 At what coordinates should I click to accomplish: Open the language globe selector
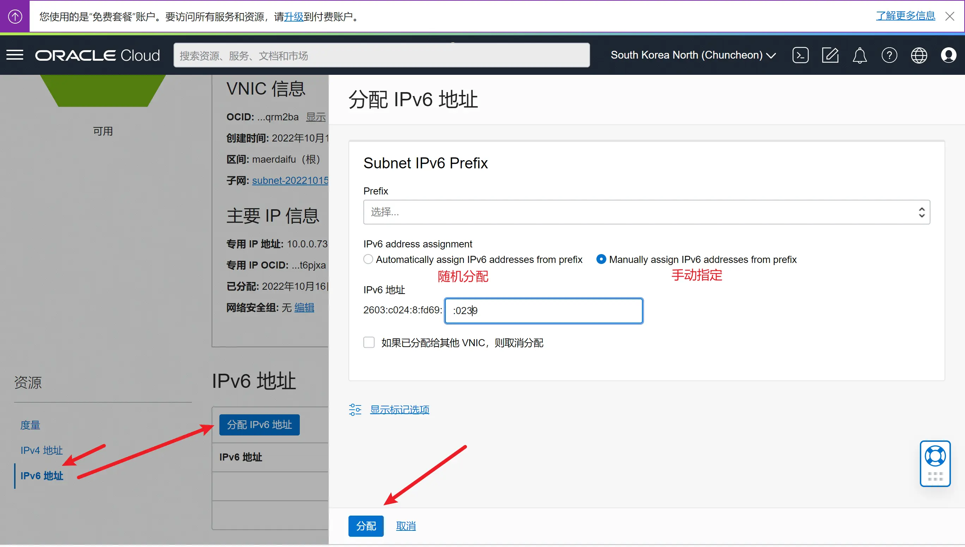919,55
